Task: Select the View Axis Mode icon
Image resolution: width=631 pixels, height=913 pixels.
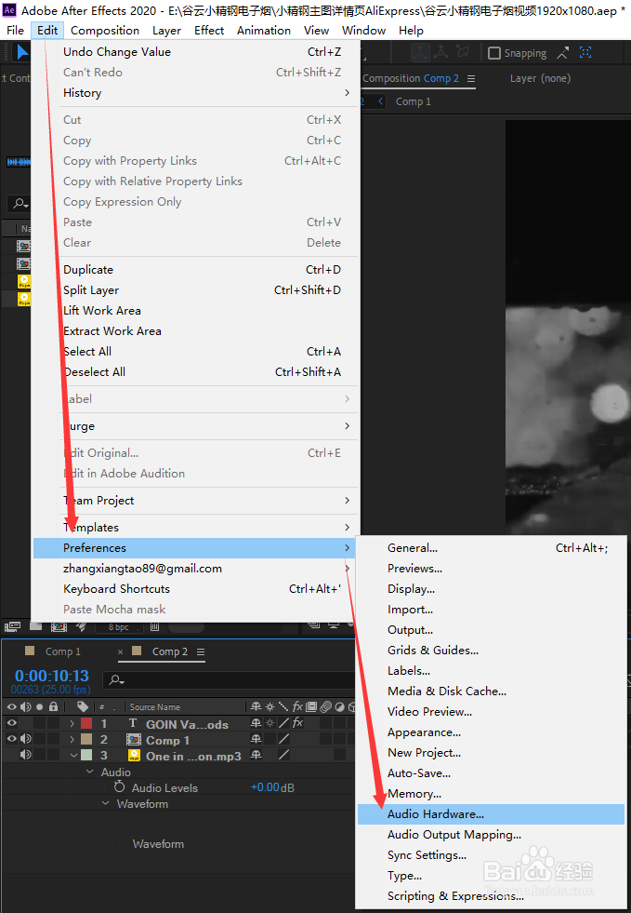Action: 463,52
